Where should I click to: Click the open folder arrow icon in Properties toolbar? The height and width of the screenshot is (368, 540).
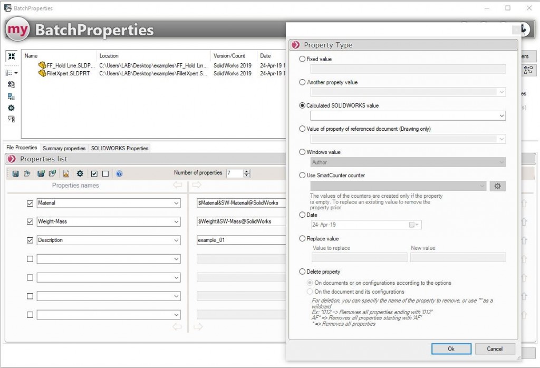click(27, 174)
